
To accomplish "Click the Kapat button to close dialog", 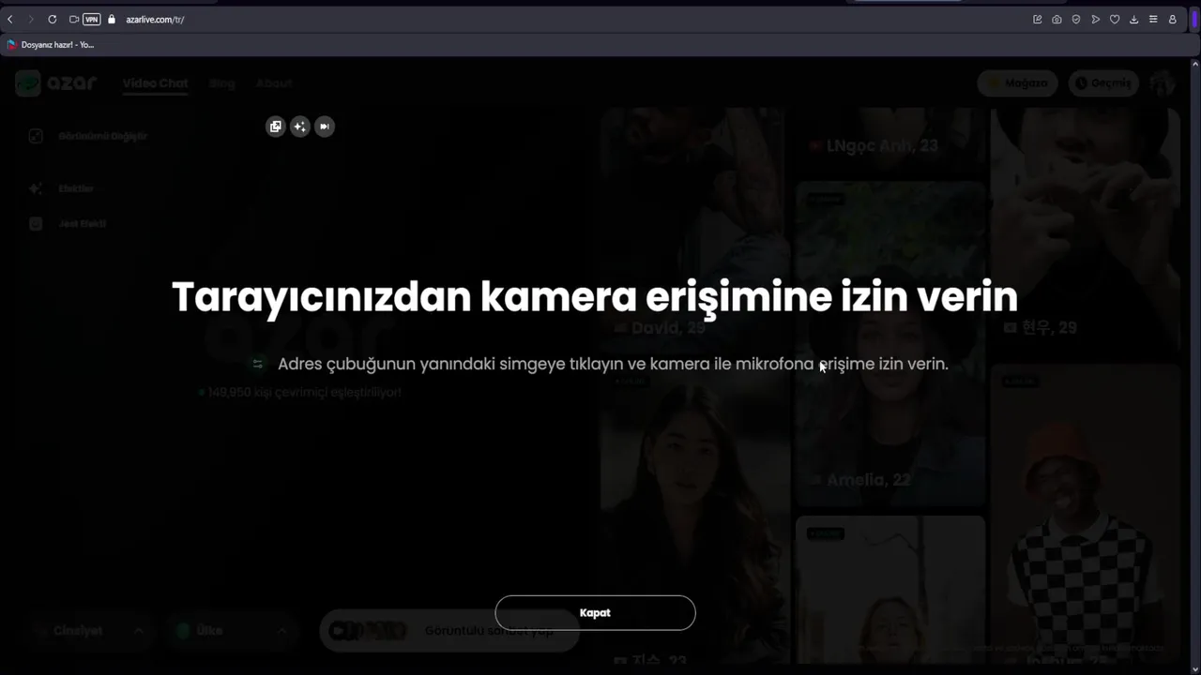I will click(595, 613).
